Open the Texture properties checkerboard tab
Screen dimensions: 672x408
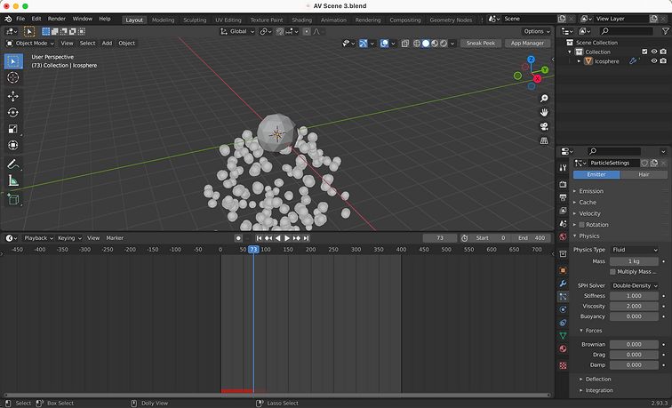click(x=564, y=365)
